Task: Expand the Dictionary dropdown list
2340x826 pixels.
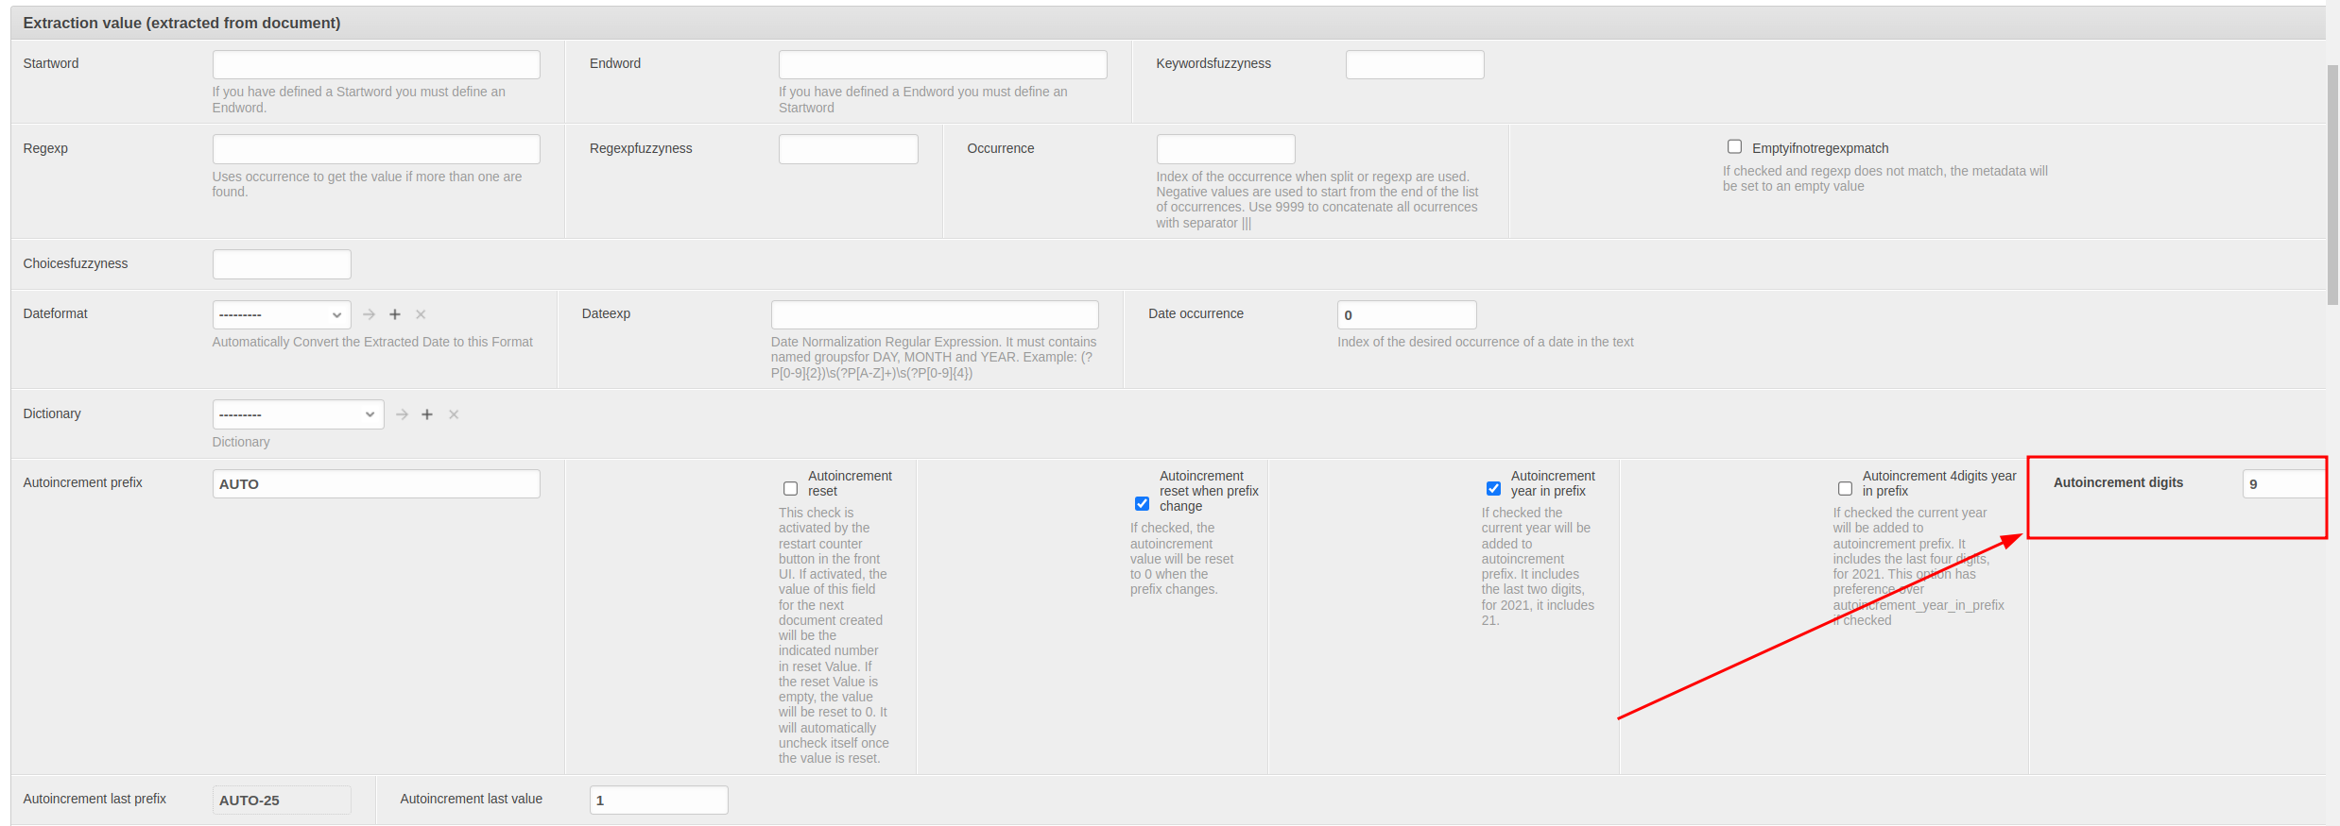Action: (298, 414)
